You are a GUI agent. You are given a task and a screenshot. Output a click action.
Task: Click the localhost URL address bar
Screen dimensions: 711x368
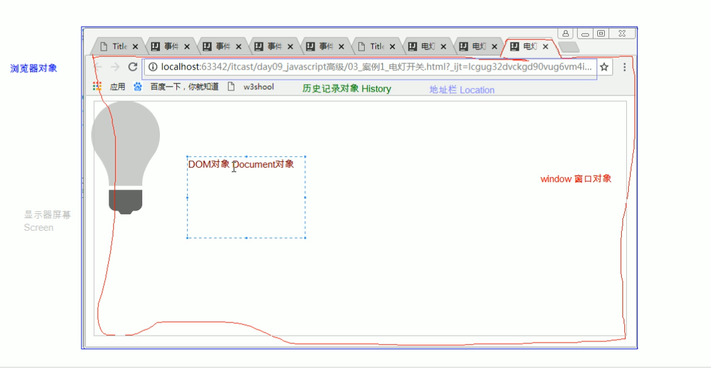coord(370,67)
